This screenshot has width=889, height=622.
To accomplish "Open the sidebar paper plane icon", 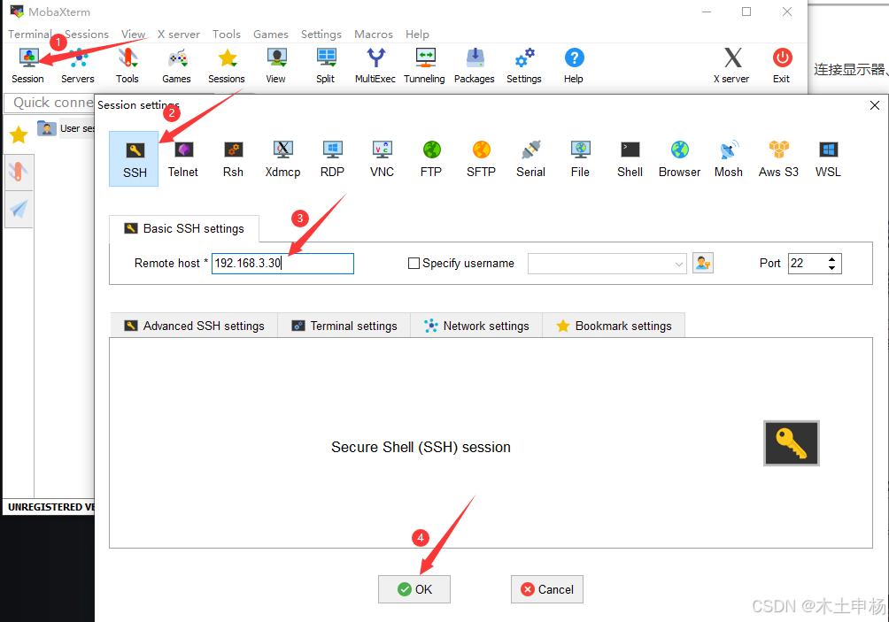I will (19, 210).
